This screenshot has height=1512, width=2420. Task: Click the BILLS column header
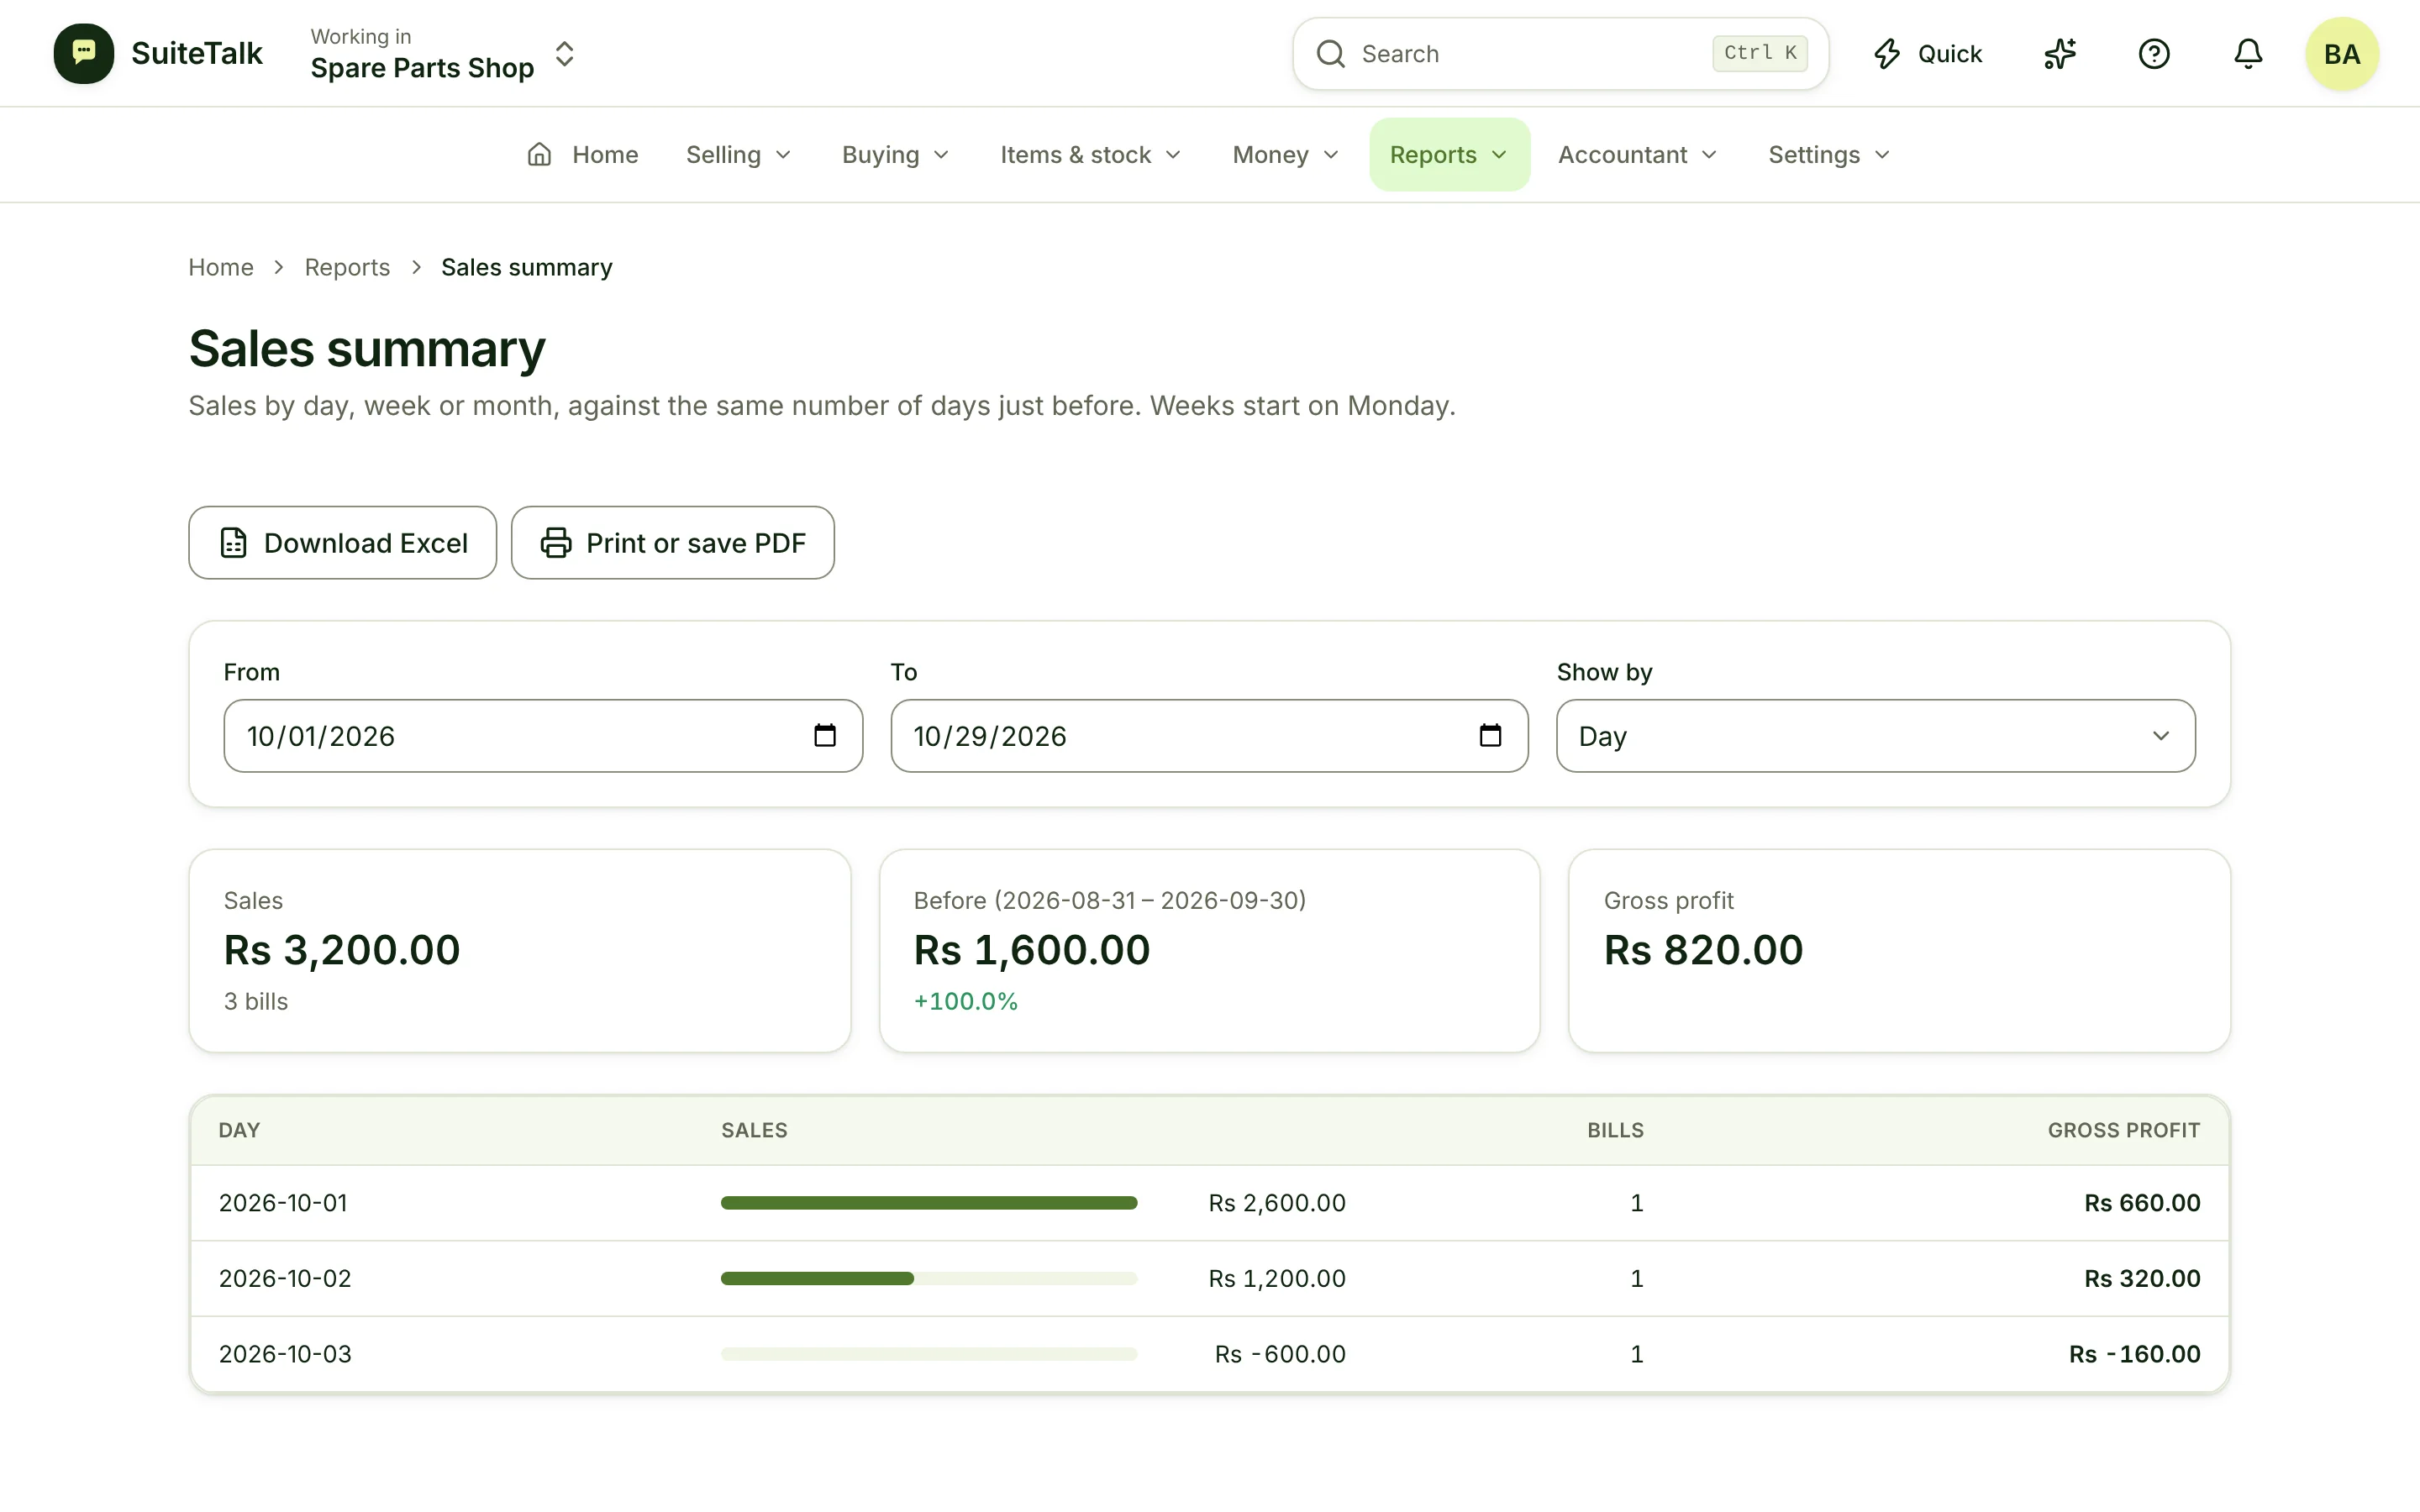[x=1615, y=1130]
